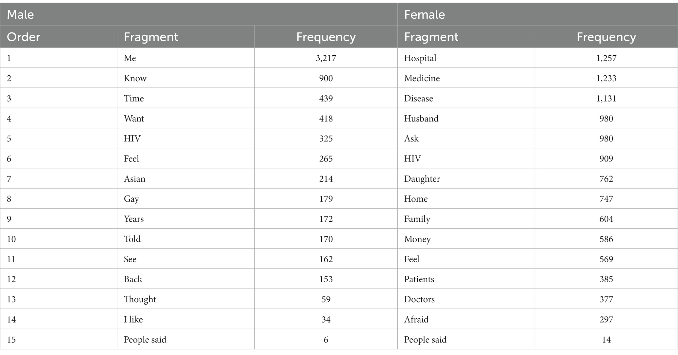This screenshot has height=355, width=678.
Task: Click the 'Husband' cell
Action: (466, 118)
